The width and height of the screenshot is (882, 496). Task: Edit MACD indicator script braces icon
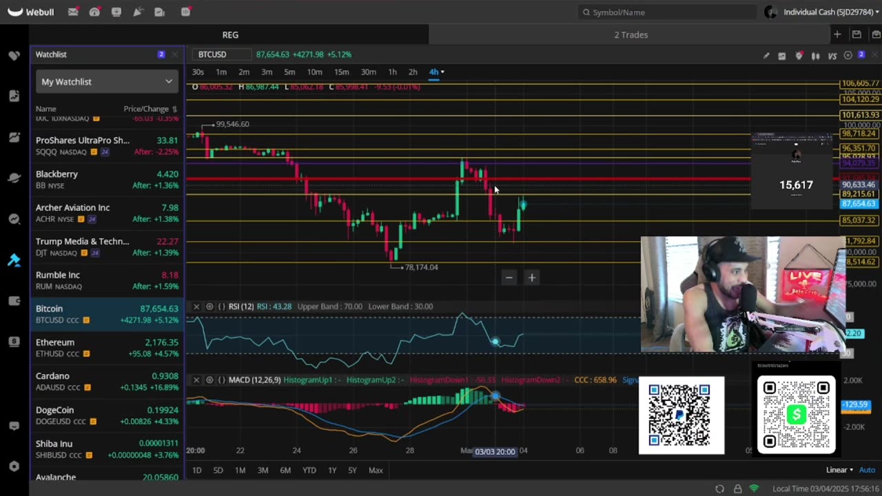tap(222, 380)
